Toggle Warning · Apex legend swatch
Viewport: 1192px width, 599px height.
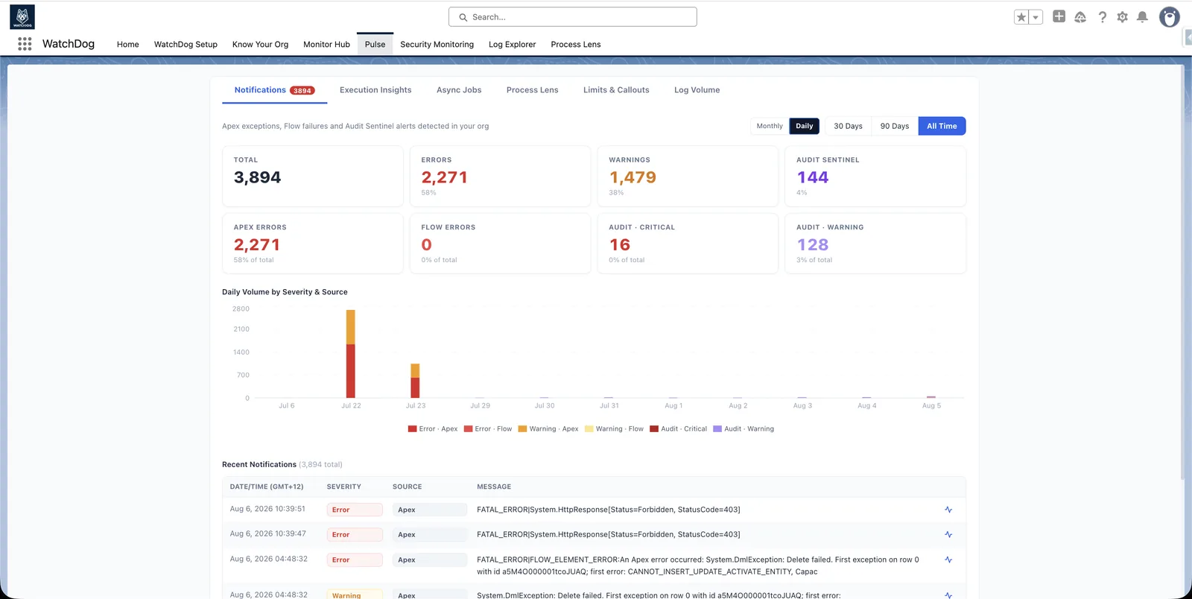pyautogui.click(x=522, y=429)
